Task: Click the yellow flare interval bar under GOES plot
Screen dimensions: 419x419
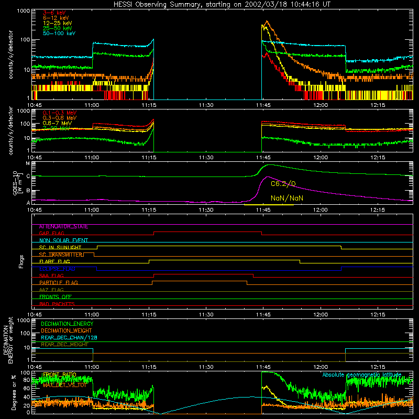Action: (x=269, y=205)
